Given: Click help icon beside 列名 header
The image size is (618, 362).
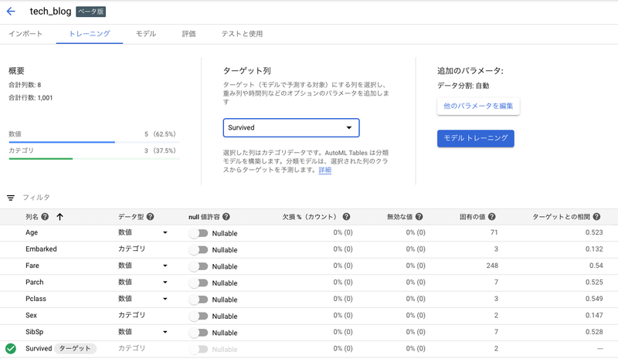Looking at the screenshot, I should [x=45, y=218].
